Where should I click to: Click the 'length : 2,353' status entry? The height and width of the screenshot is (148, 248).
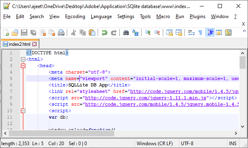click(15, 144)
